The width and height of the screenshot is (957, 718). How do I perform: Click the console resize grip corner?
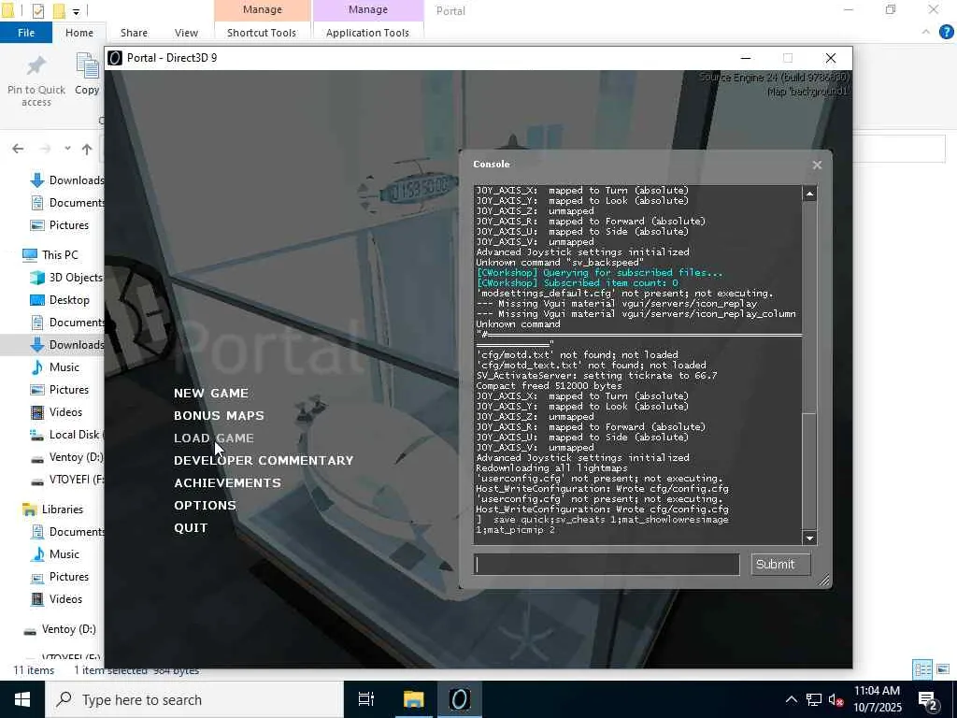click(x=823, y=580)
